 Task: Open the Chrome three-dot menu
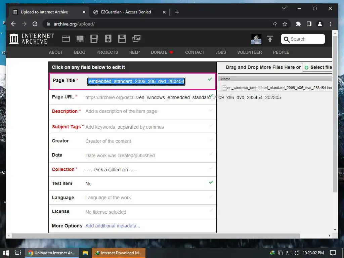[x=331, y=24]
